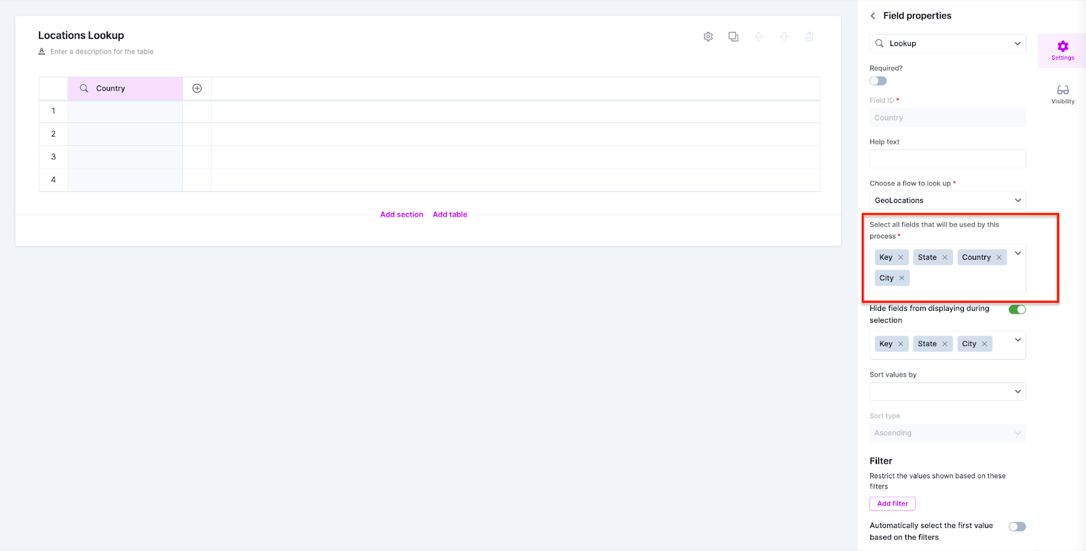Screen dimensions: 1086x551
Task: Duplicate the Locations Lookup table
Action: (733, 37)
